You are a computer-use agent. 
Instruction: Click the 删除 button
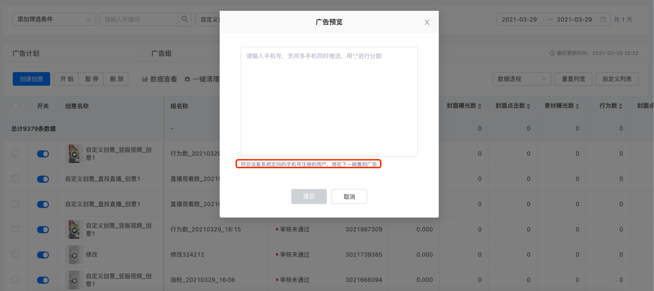pos(116,79)
